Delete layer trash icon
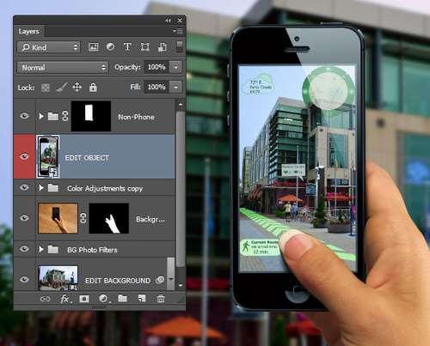Viewport: 430px width, 346px height. pyautogui.click(x=161, y=299)
